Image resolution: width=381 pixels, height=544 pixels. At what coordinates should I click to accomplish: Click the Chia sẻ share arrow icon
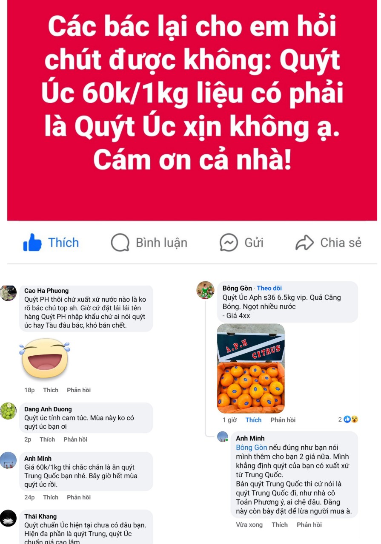[304, 243]
